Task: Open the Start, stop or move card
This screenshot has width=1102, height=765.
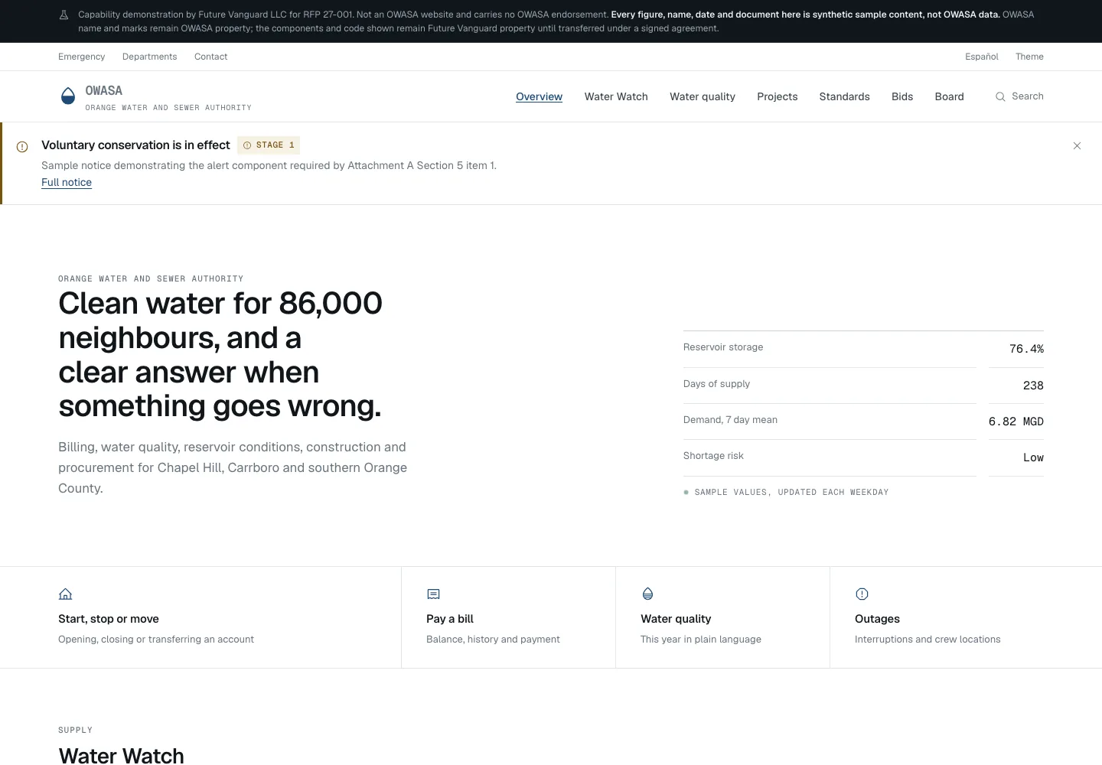Action: pos(201,617)
